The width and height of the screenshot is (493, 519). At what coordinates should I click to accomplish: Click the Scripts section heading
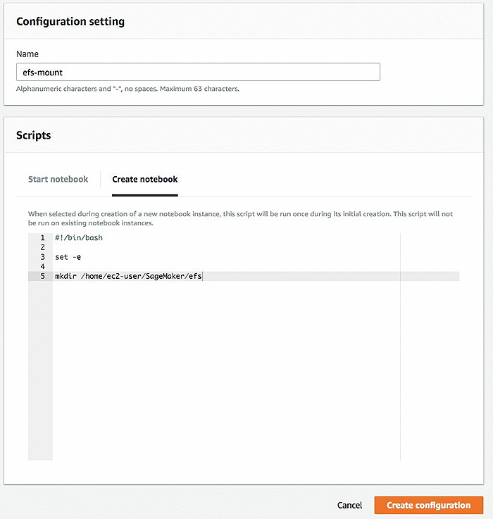point(33,135)
